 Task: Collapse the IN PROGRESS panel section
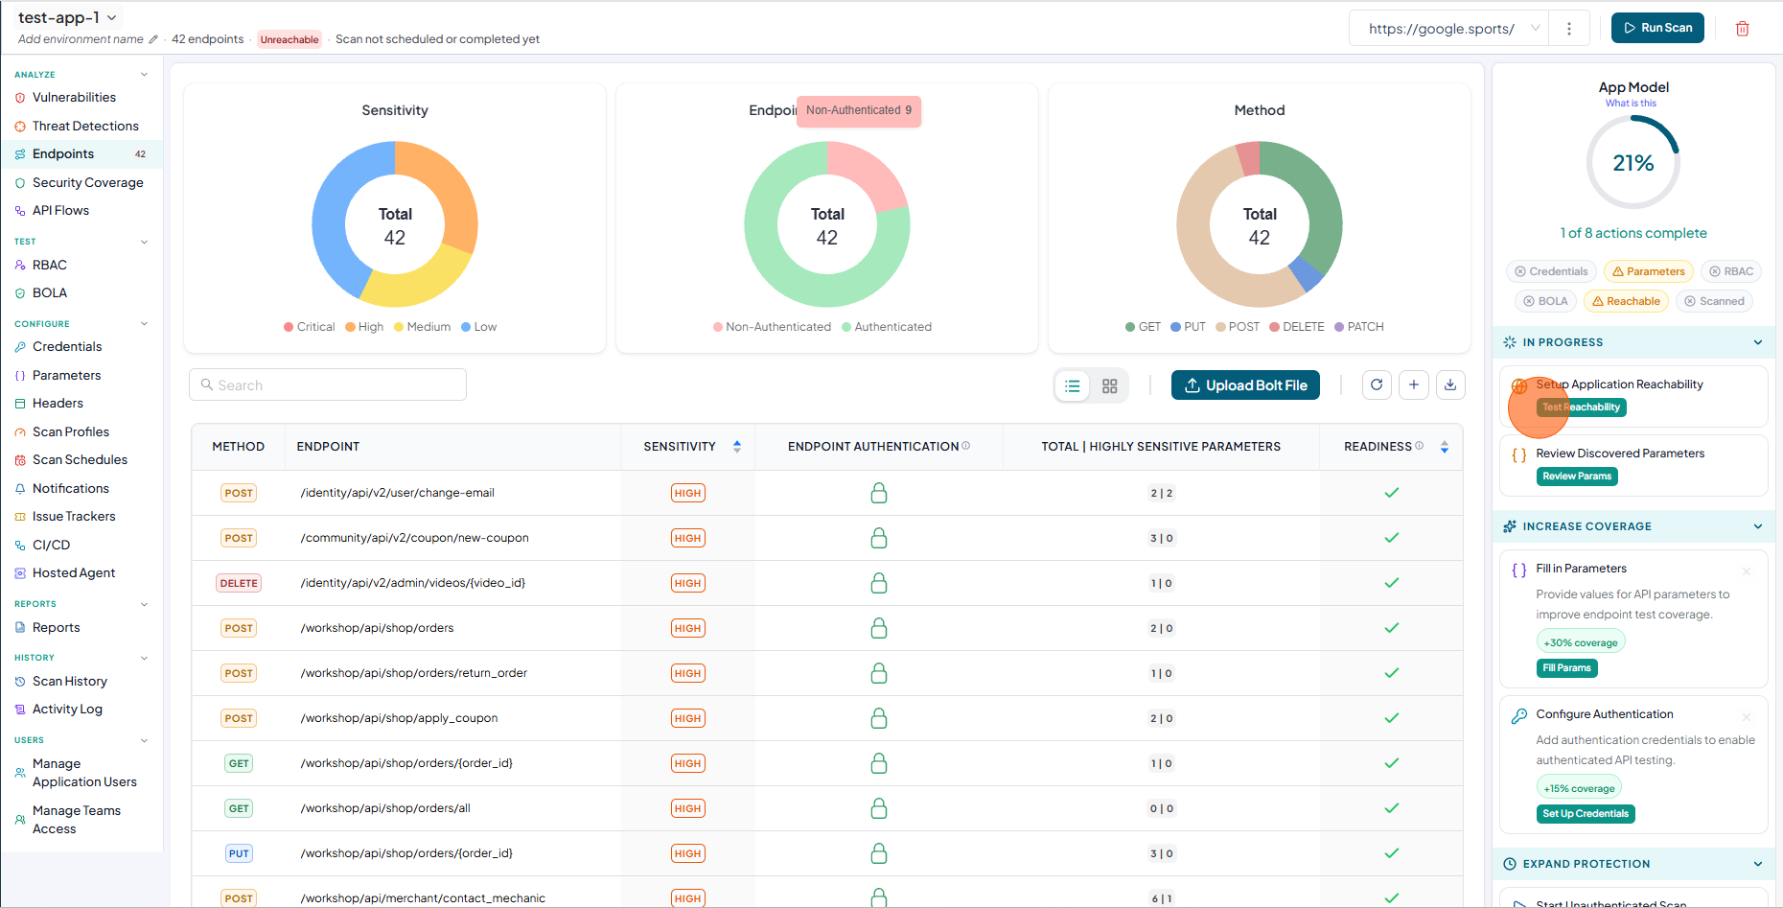(1758, 342)
